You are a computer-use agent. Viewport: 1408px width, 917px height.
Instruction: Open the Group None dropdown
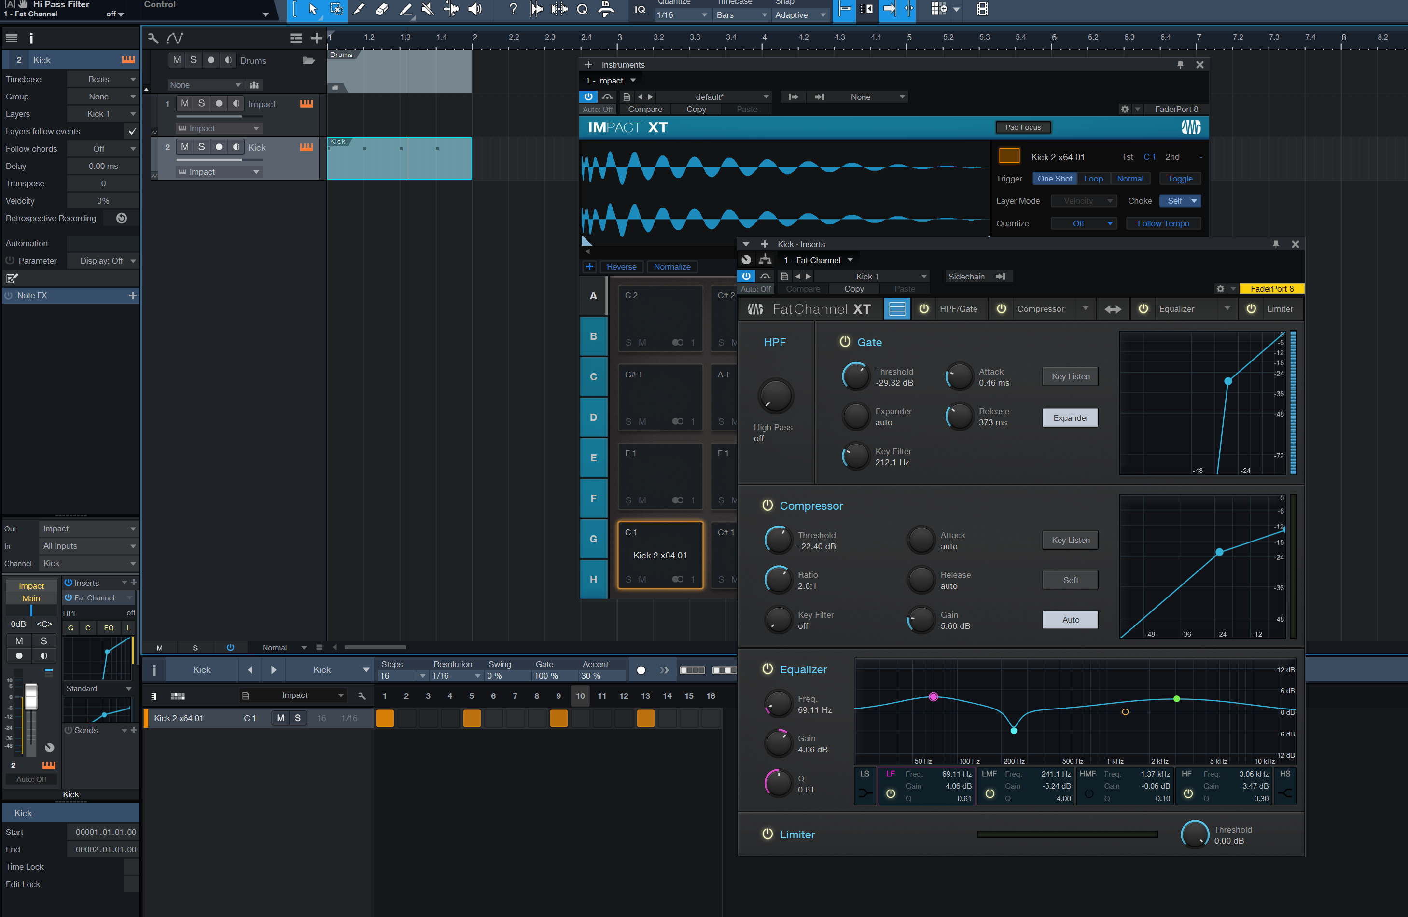click(102, 97)
